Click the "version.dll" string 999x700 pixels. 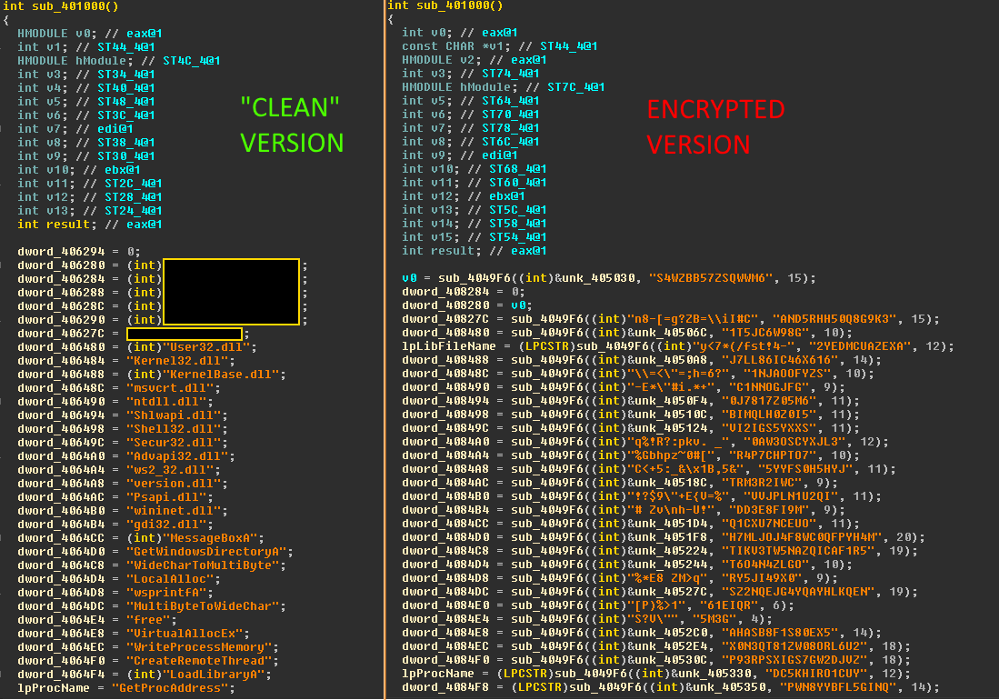click(174, 484)
